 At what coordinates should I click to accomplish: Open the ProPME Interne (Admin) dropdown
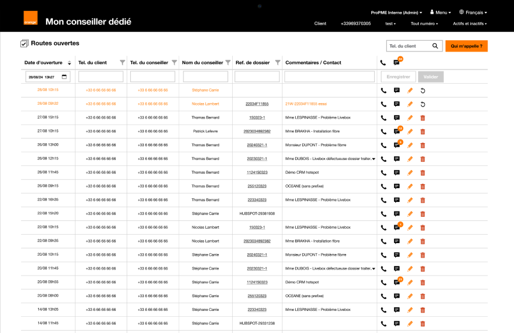[396, 13]
